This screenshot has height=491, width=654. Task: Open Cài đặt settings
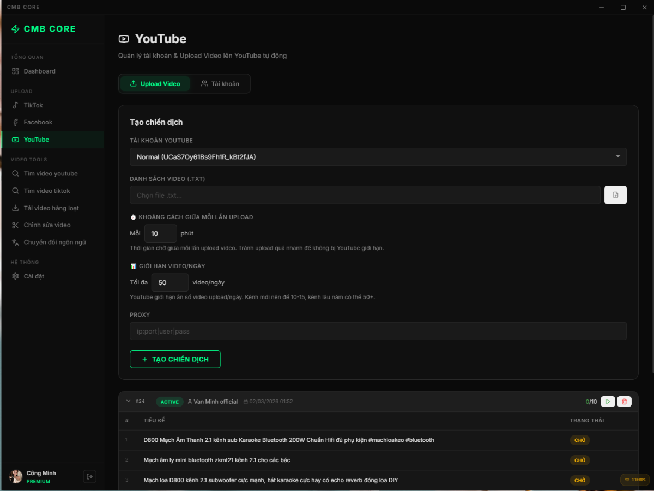click(34, 276)
